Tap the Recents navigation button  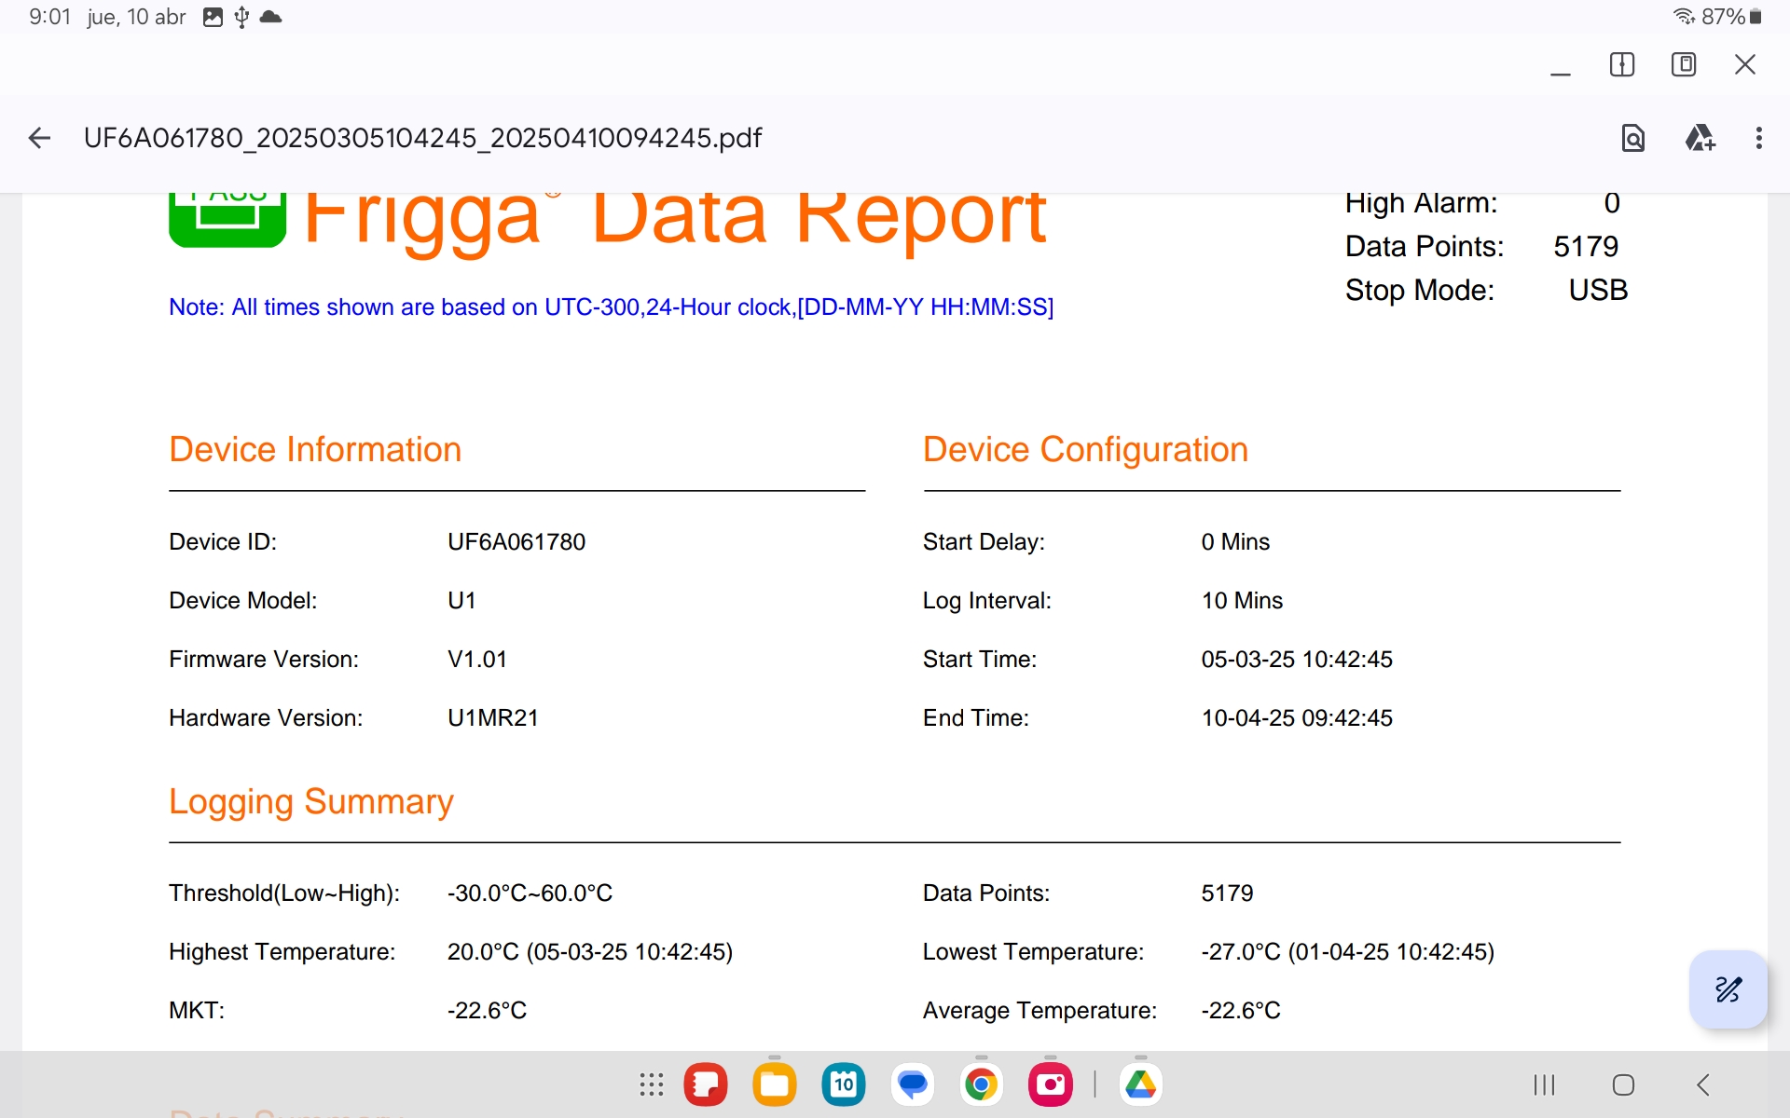(1544, 1084)
